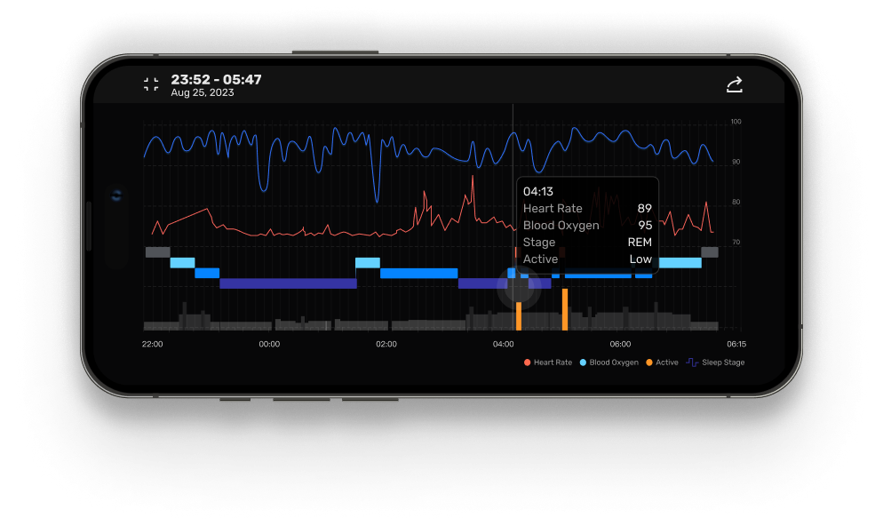Click the Stage REM row in tooltip
The width and height of the screenshot is (883, 526).
point(587,242)
